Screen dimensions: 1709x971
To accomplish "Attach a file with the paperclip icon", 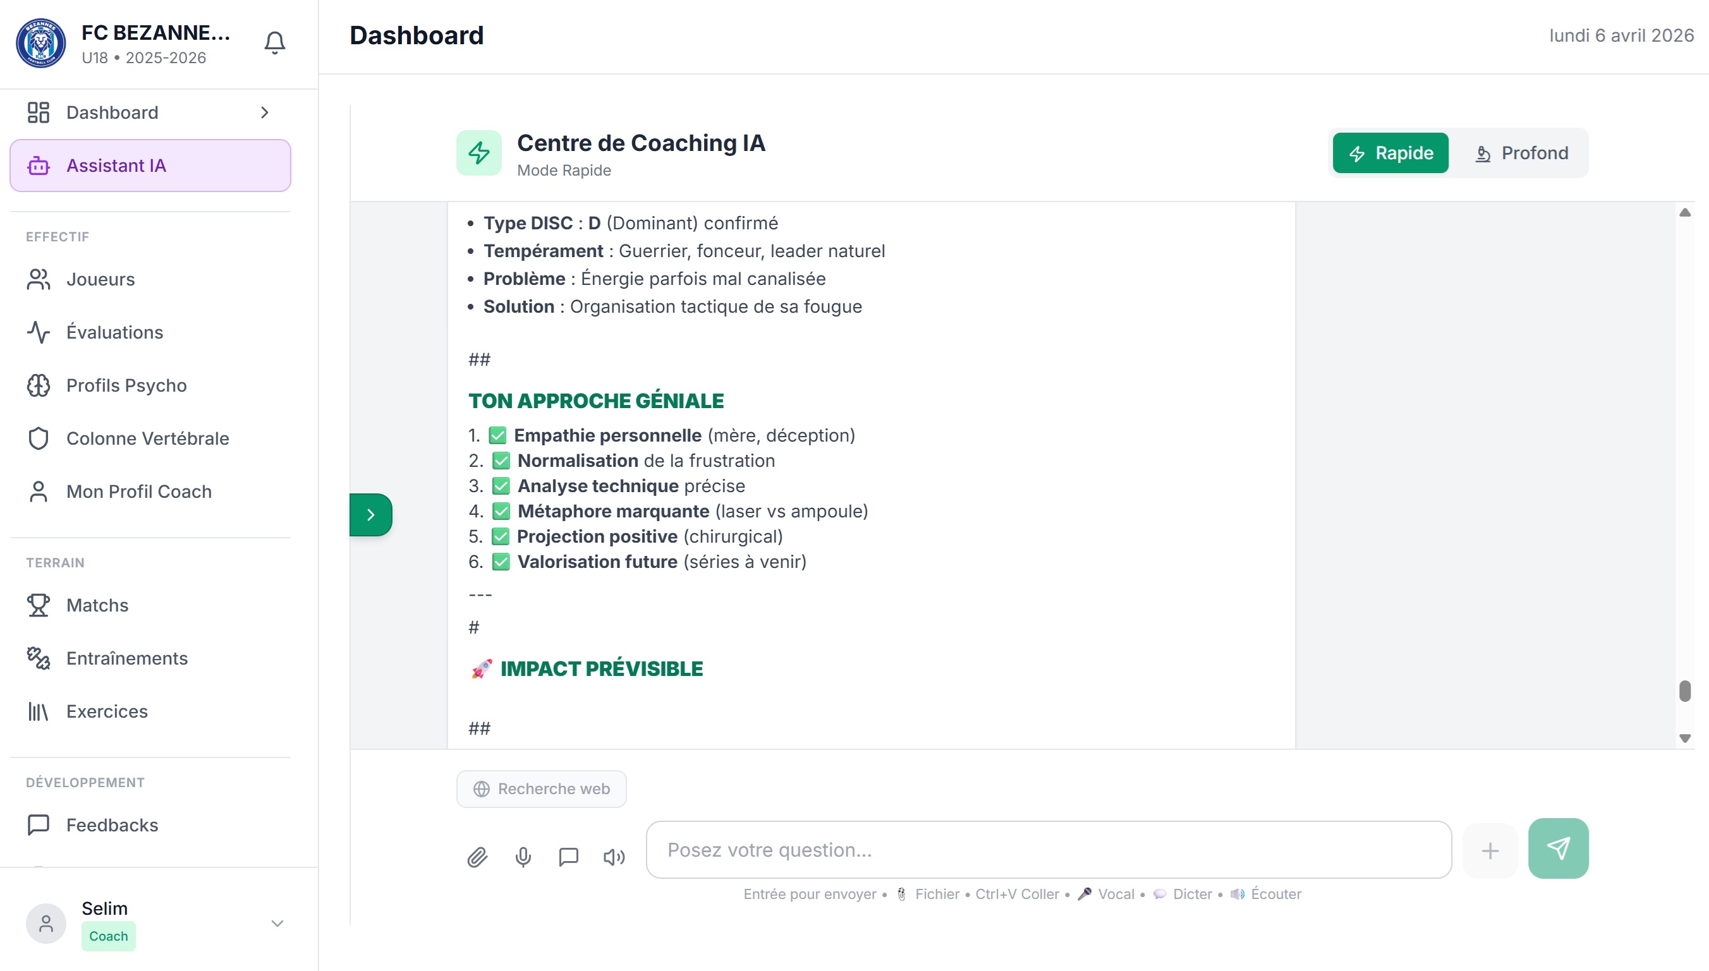I will 477,856.
